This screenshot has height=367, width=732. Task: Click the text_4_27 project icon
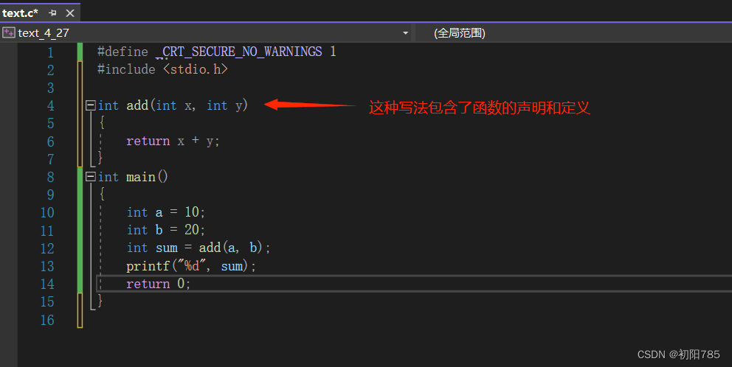point(8,32)
